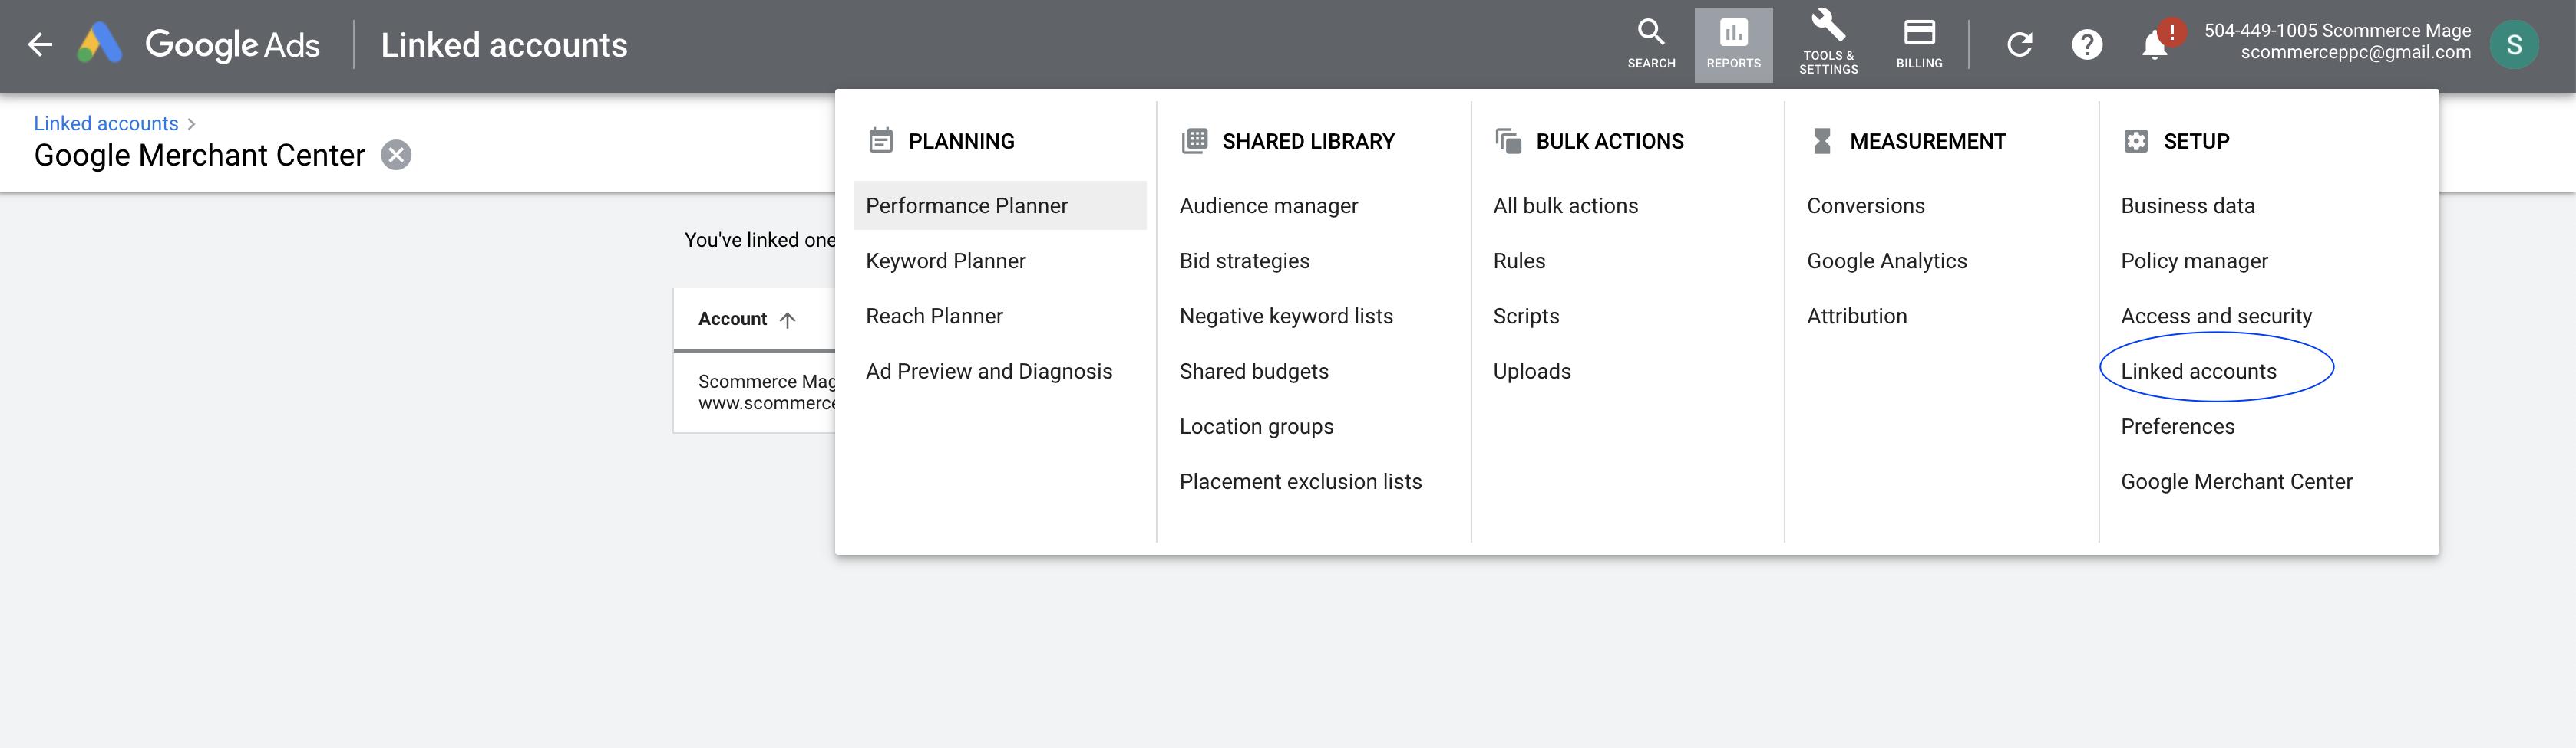Image resolution: width=2576 pixels, height=748 pixels.
Task: Open the Tools & Settings wrench icon
Action: point(1827,30)
